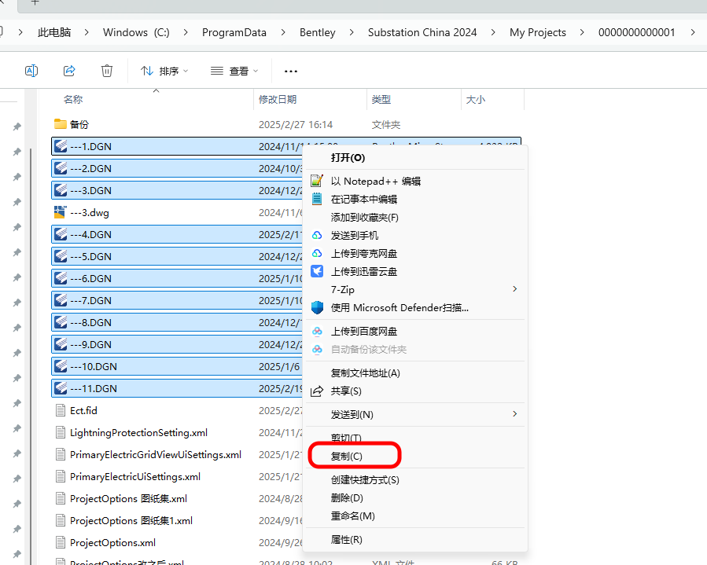707x565 pixels.
Task: Expand chevron after 此电脑 in breadcrumb
Action: point(87,32)
